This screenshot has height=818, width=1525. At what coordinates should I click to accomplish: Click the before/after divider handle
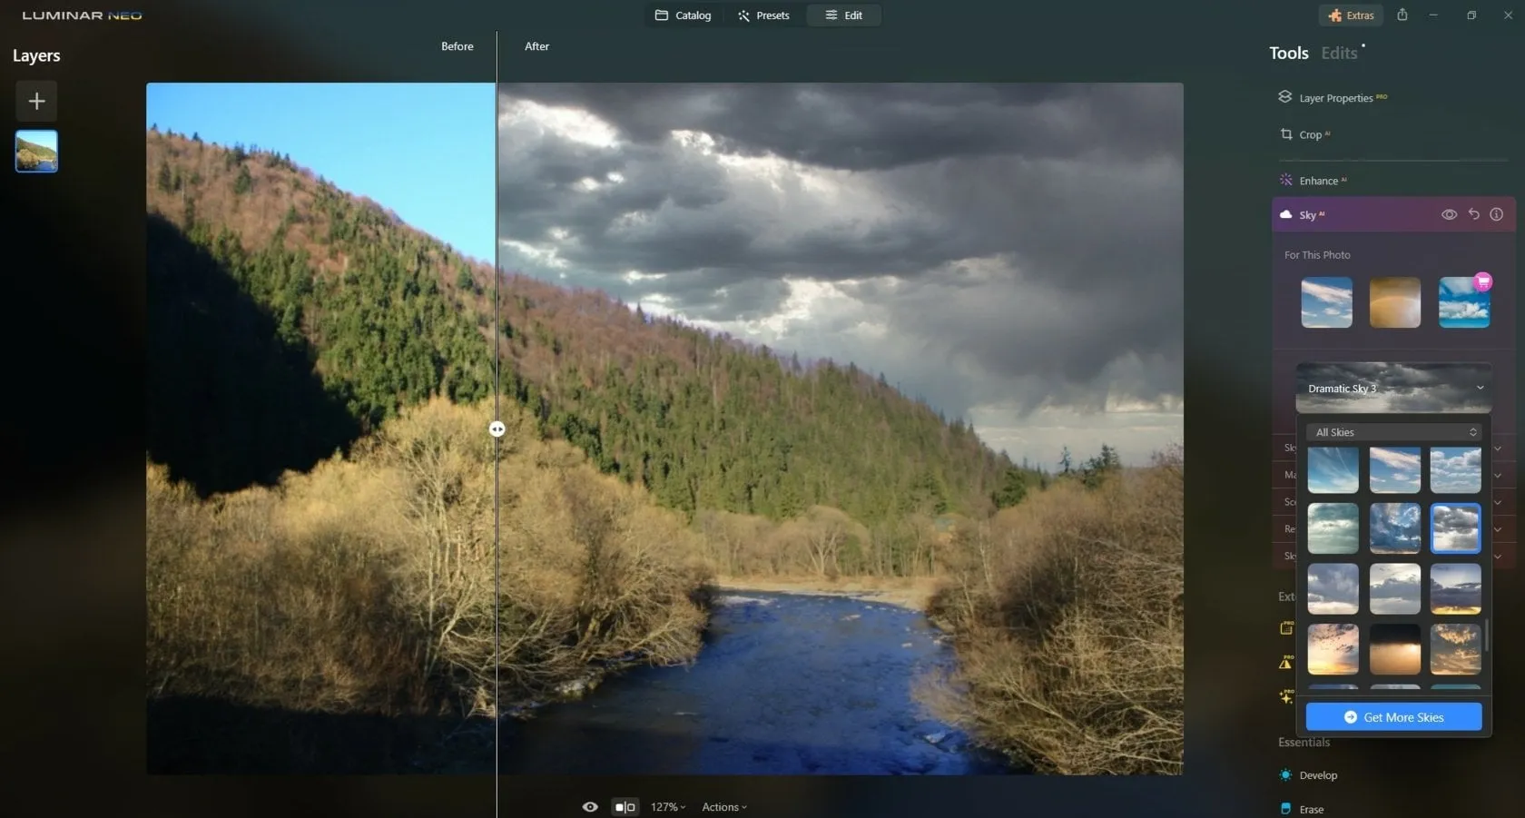[x=497, y=429]
